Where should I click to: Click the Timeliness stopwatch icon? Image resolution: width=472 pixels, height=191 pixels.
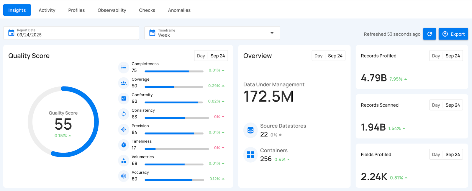click(124, 145)
